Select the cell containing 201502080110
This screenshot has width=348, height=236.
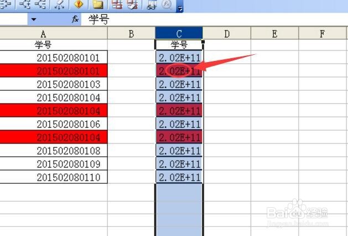[x=54, y=177]
